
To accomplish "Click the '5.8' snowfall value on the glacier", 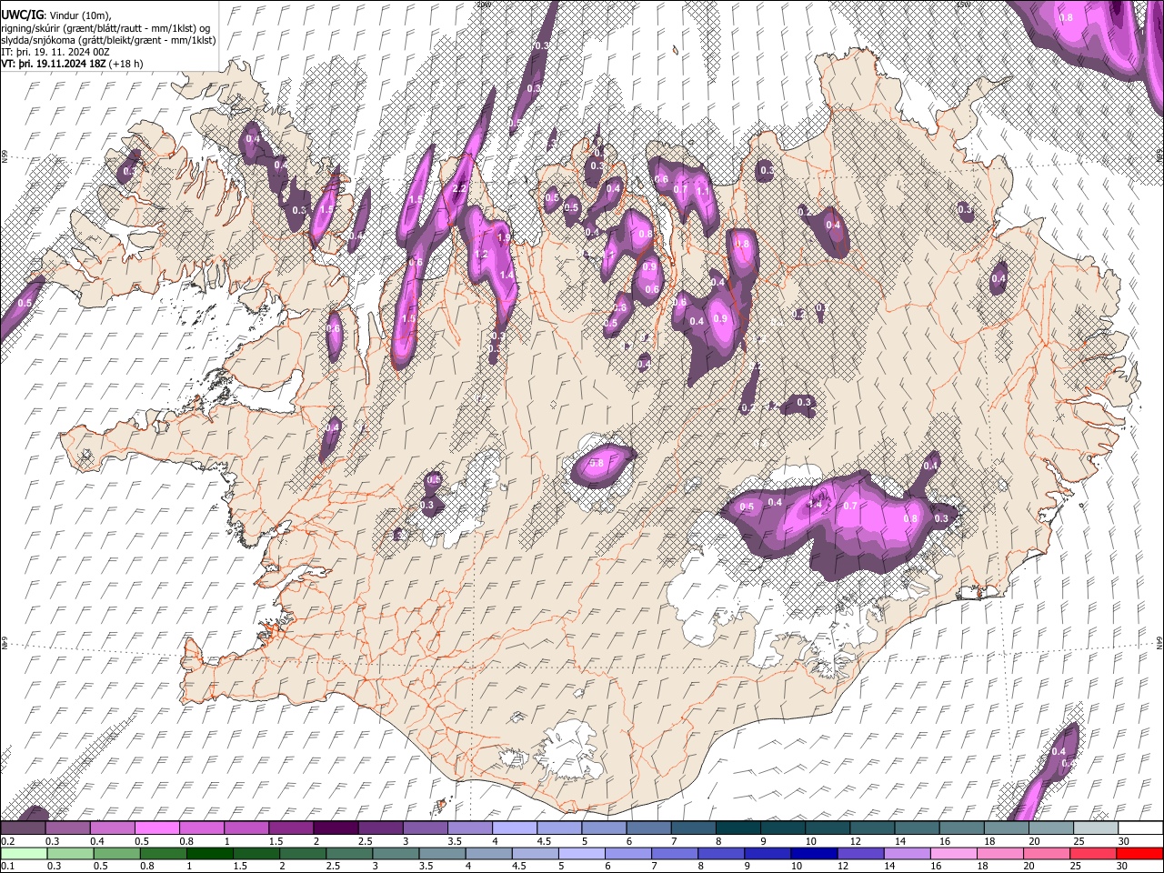I will click(597, 463).
